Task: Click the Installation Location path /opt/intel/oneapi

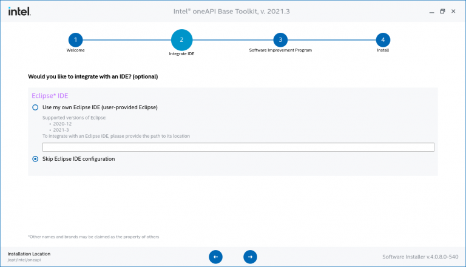Action: point(25,260)
